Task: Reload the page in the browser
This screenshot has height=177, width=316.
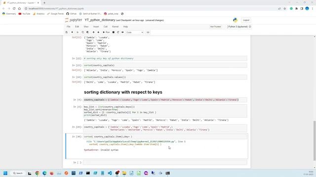Action: click(14, 9)
